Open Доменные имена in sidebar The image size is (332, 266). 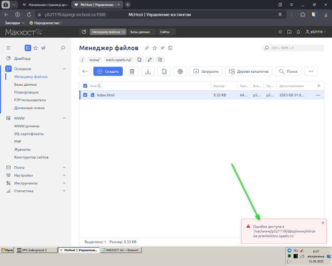tap(29, 108)
